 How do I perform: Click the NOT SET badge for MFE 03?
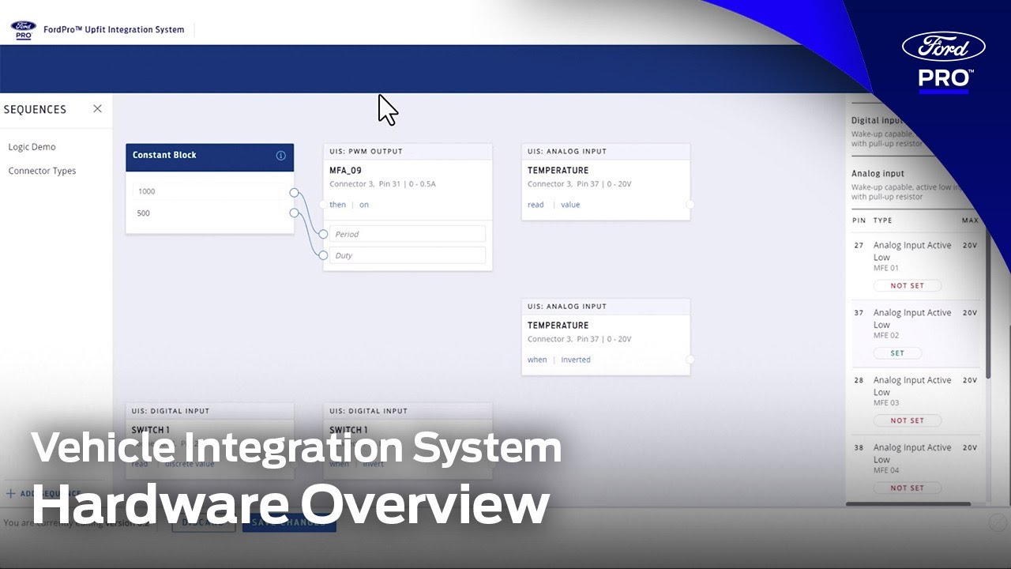click(907, 420)
